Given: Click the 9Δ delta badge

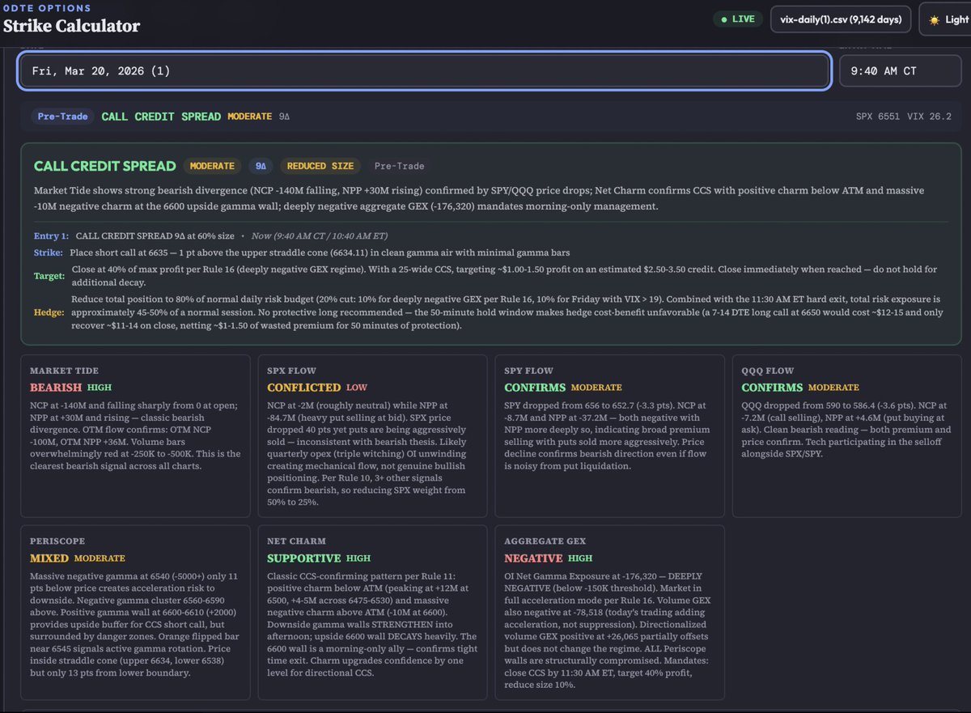Looking at the screenshot, I should coord(261,166).
